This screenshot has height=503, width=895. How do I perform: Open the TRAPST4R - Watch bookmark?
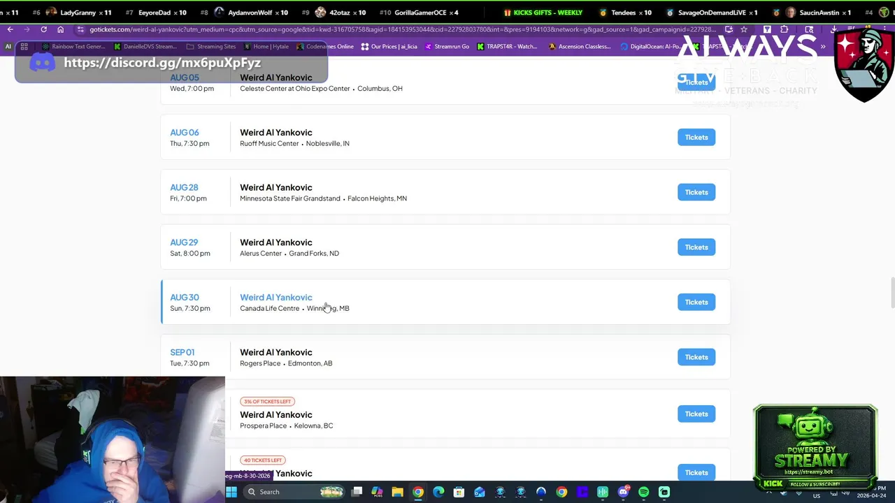tap(507, 46)
